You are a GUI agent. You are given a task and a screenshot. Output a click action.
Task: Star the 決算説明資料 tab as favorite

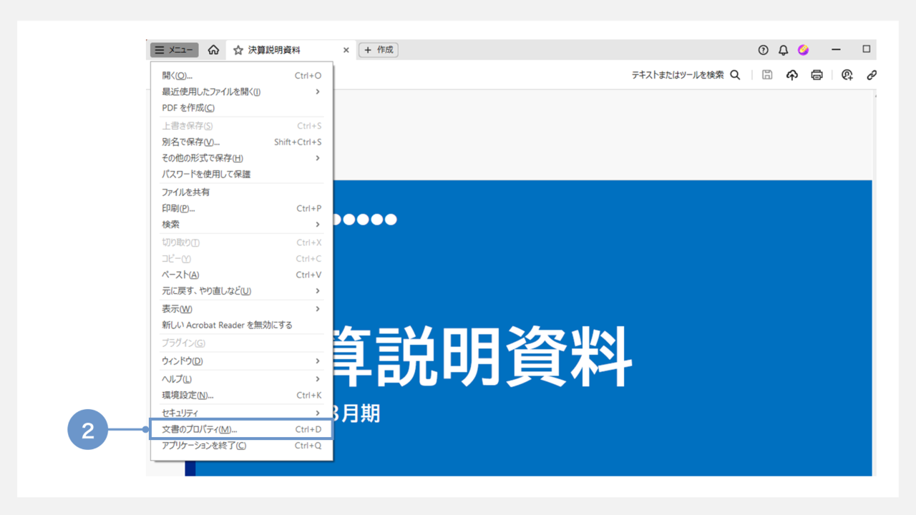238,50
